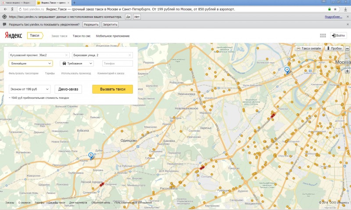
Task: Focus the Телефон input field
Action: pos(118,63)
